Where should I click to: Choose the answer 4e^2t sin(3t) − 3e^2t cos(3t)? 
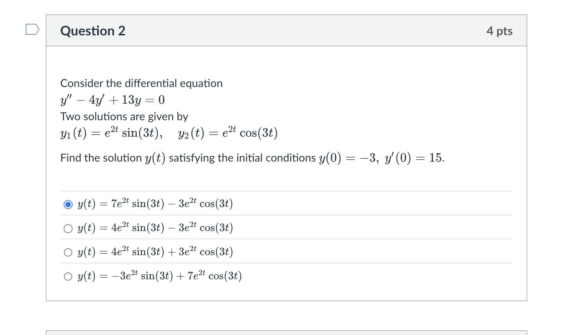pos(68,228)
